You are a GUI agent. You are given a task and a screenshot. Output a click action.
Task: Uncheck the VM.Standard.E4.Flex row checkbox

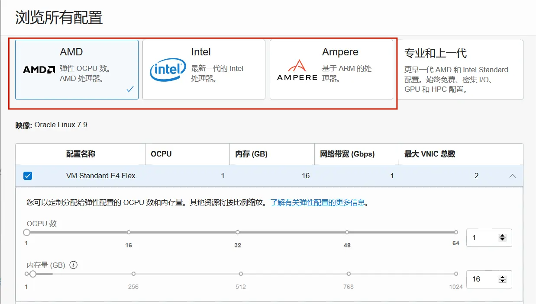(x=28, y=176)
